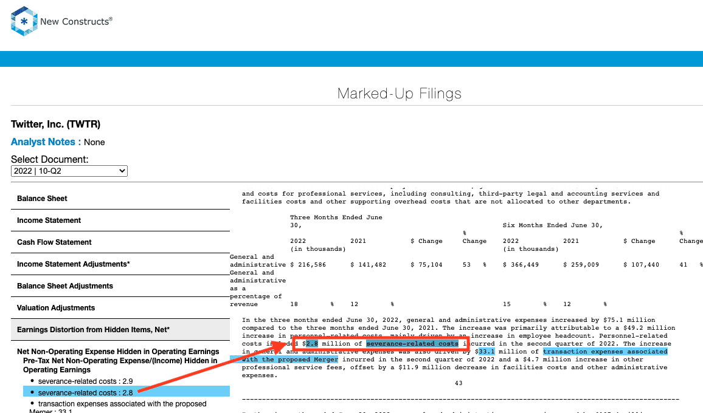Click Pre-Tax Net Non-Operating Expense subheading
The height and width of the screenshot is (413, 703).
tap(120, 365)
